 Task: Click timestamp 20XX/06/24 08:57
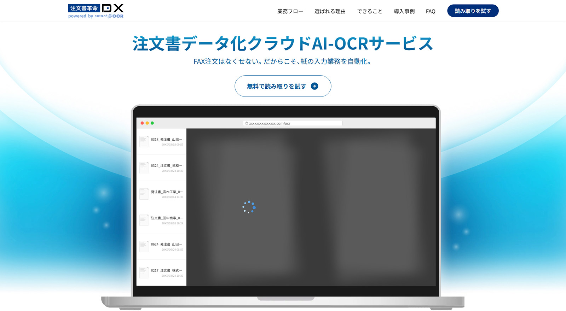click(172, 250)
